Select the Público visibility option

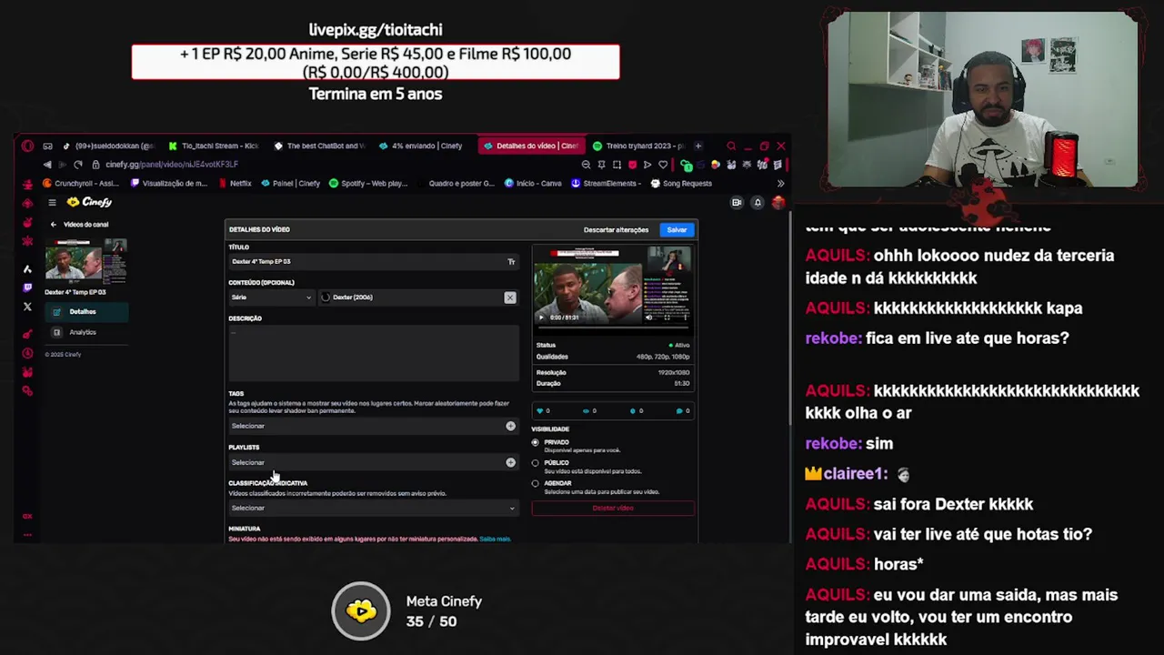coord(535,463)
